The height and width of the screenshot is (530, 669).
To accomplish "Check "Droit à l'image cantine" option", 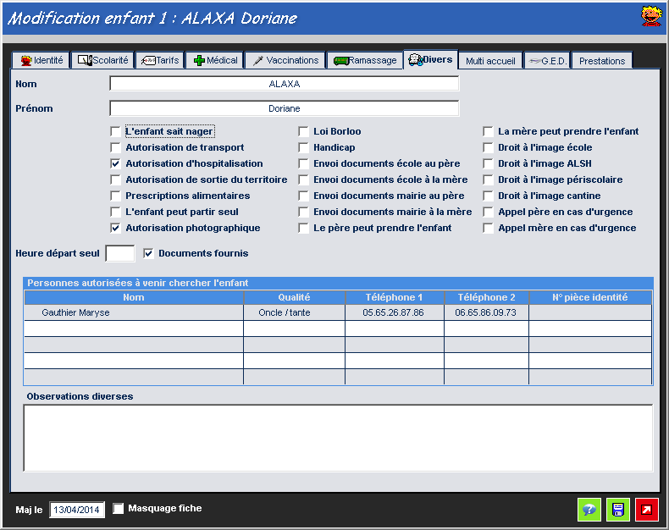I will (x=489, y=196).
